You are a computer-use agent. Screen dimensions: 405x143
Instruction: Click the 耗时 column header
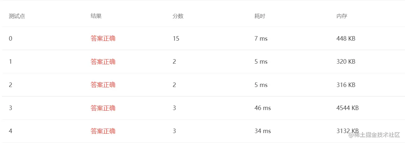(260, 16)
